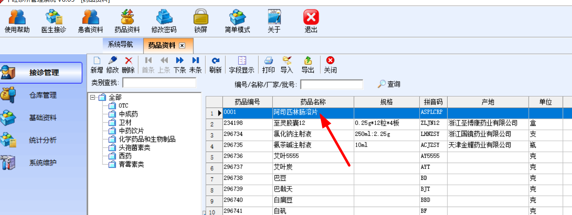Go to first record with 首条
Image resolution: width=572 pixels, height=215 pixels.
pyautogui.click(x=148, y=65)
